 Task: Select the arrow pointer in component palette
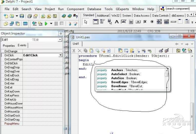pos(86,22)
